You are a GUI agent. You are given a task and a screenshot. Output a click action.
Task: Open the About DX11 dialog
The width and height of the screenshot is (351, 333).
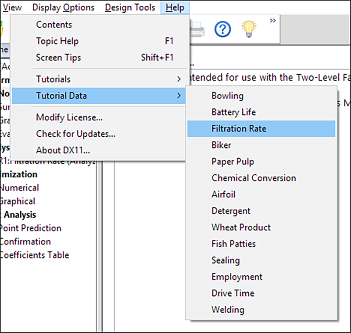pyautogui.click(x=63, y=150)
